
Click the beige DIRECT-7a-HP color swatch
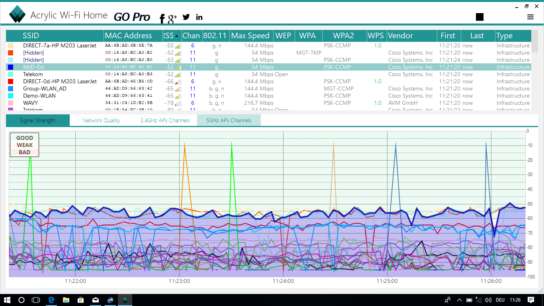(11, 45)
